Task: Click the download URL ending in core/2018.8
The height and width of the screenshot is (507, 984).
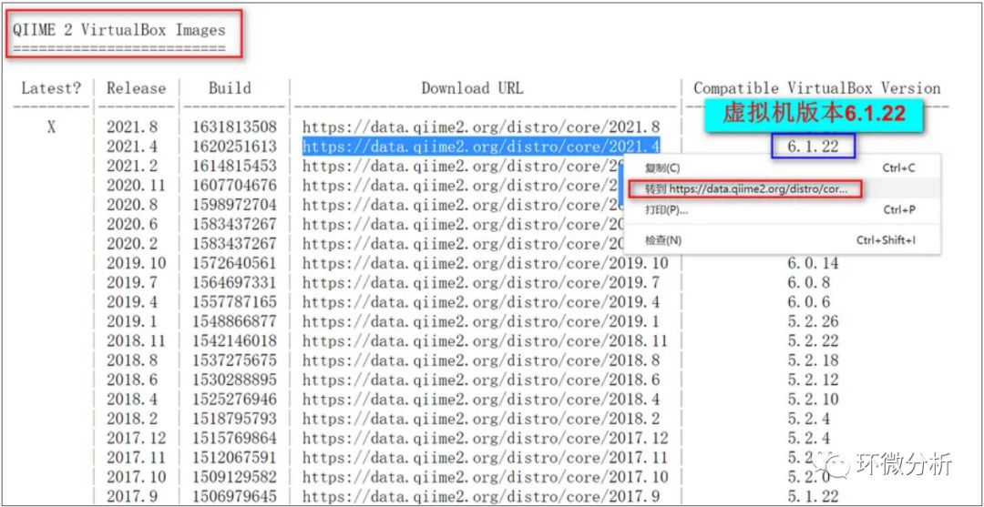Action: click(481, 360)
